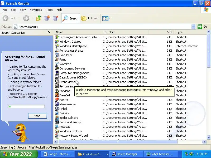Click the horizontal scrollbar right arrow
This screenshot has width=211, height=158.
[x=204, y=142]
